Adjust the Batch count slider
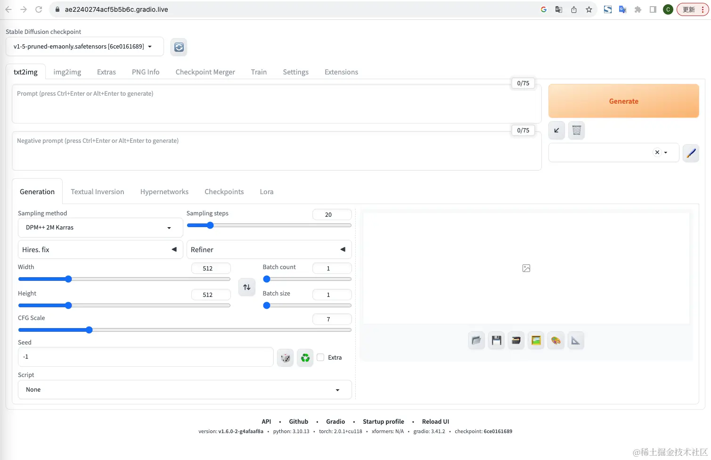Screen dimensions: 711x460 [307, 279]
